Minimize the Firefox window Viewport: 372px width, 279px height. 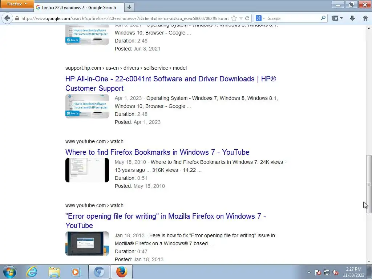click(x=338, y=5)
